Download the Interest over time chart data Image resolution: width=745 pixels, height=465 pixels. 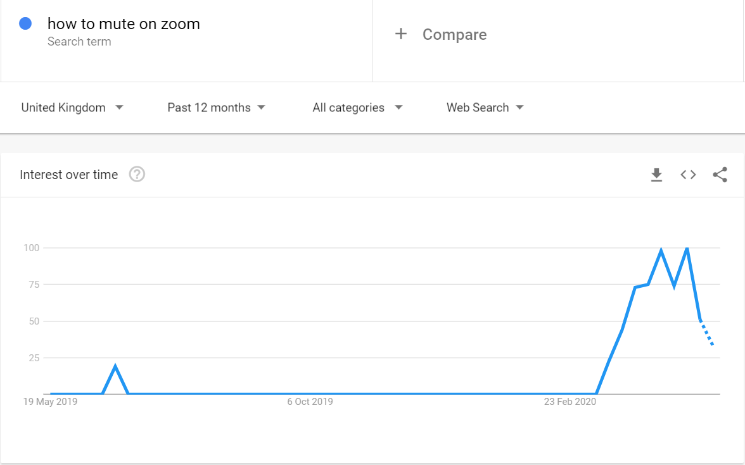(x=656, y=175)
